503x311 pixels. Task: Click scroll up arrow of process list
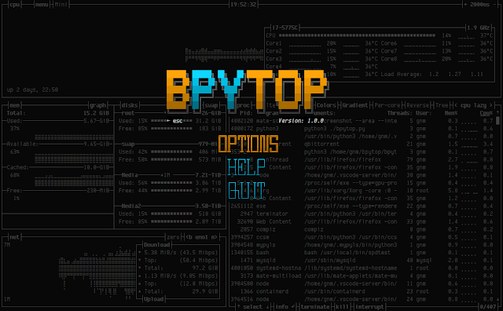coord(497,113)
